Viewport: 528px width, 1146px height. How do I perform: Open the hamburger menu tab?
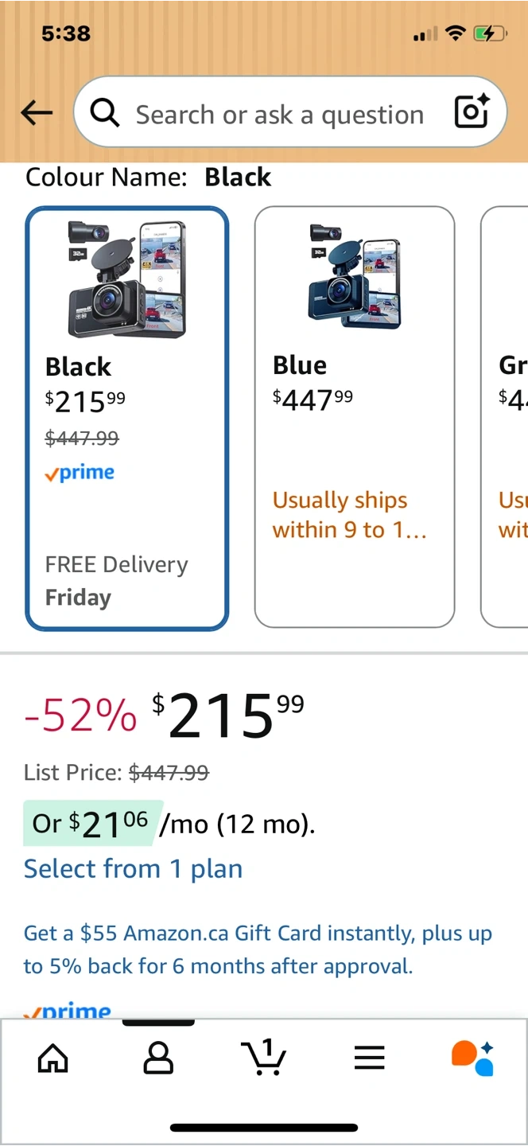coord(369,1058)
